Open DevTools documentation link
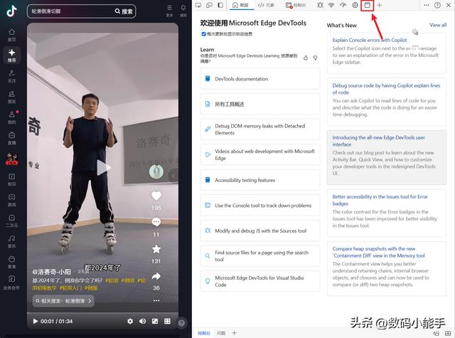 (x=260, y=79)
